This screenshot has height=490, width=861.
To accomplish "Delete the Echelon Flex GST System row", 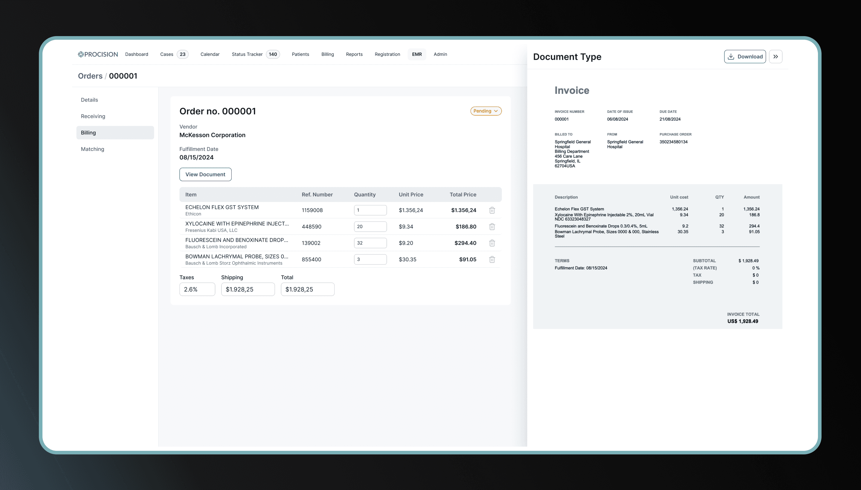I will [491, 210].
